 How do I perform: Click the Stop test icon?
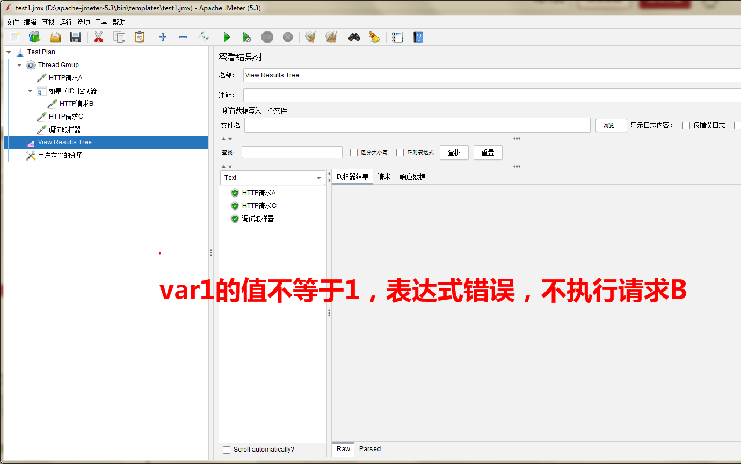click(x=267, y=37)
